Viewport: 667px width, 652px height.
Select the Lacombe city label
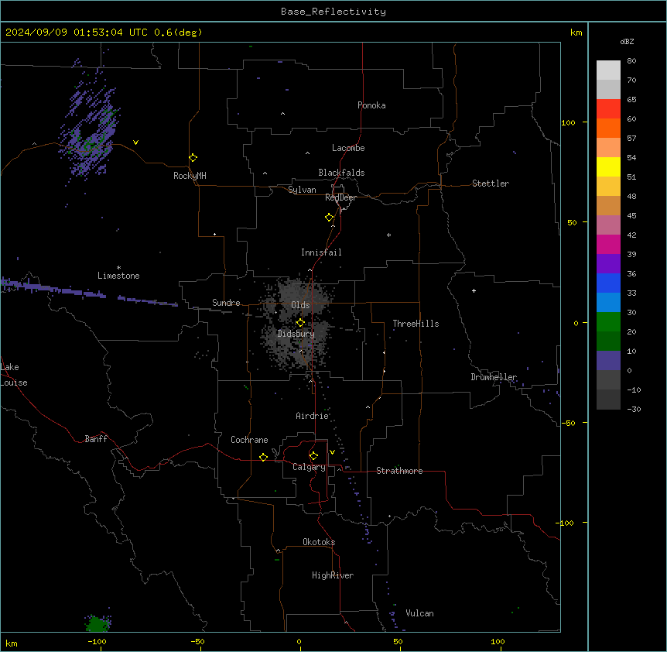point(348,148)
